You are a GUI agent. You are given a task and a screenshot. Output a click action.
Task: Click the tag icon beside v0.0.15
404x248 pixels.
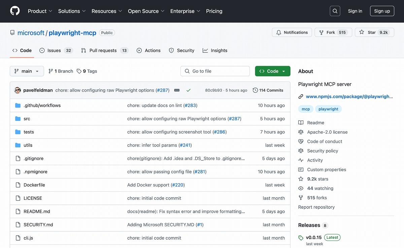coord(301,238)
